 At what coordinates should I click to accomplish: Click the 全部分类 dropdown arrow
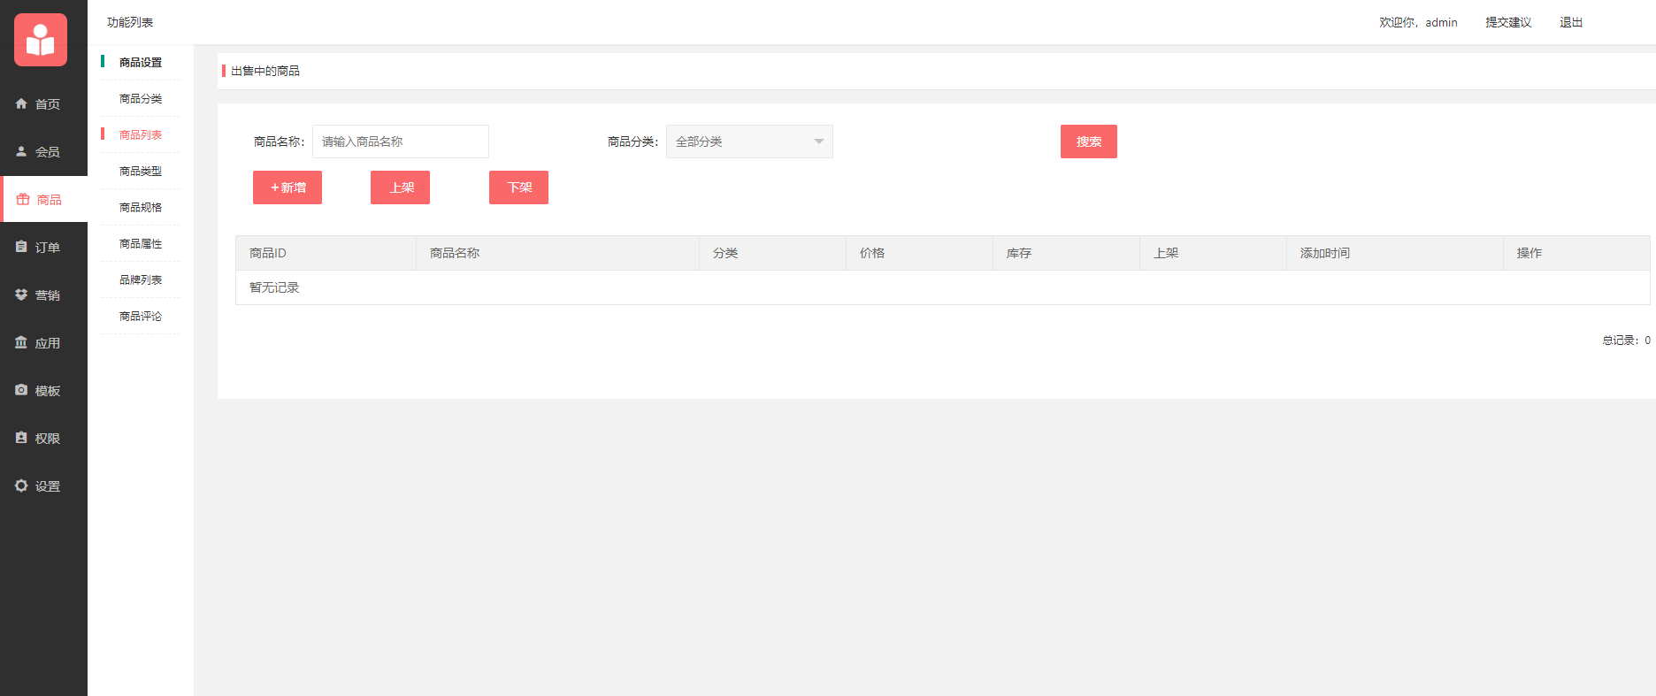coord(818,141)
